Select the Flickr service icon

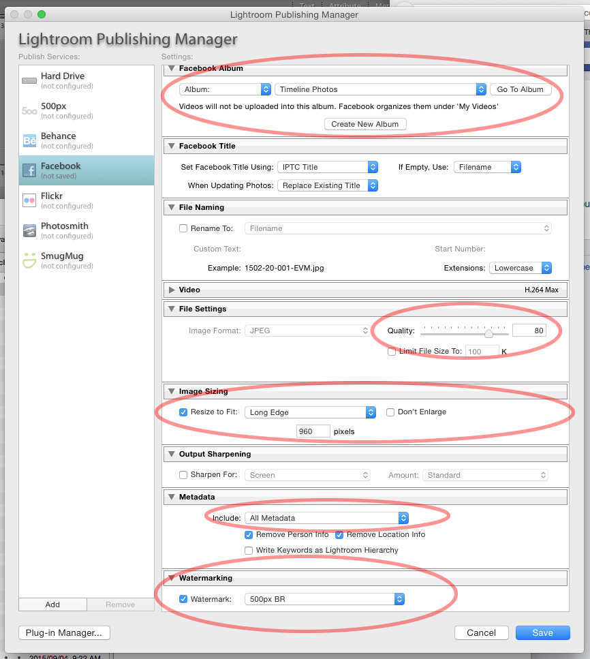[29, 200]
